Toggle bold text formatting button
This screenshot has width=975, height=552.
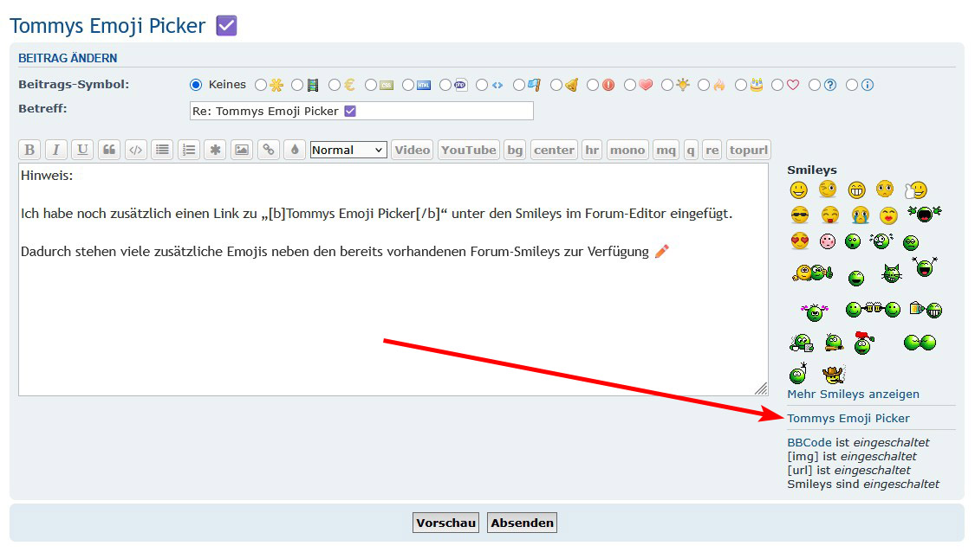pos(29,150)
